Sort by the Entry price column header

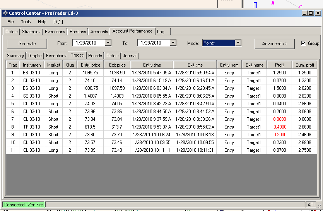[91, 65]
